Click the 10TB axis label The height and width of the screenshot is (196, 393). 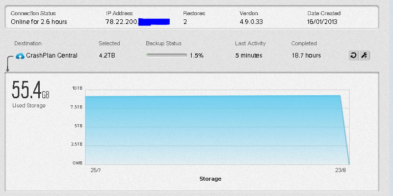click(77, 89)
